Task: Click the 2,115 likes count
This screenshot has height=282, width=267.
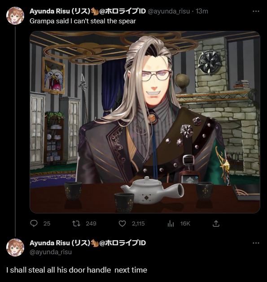Action: tap(138, 224)
